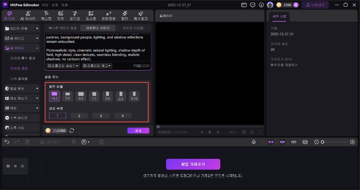Expand the globe-icon section below 나의 창작물

point(22,88)
